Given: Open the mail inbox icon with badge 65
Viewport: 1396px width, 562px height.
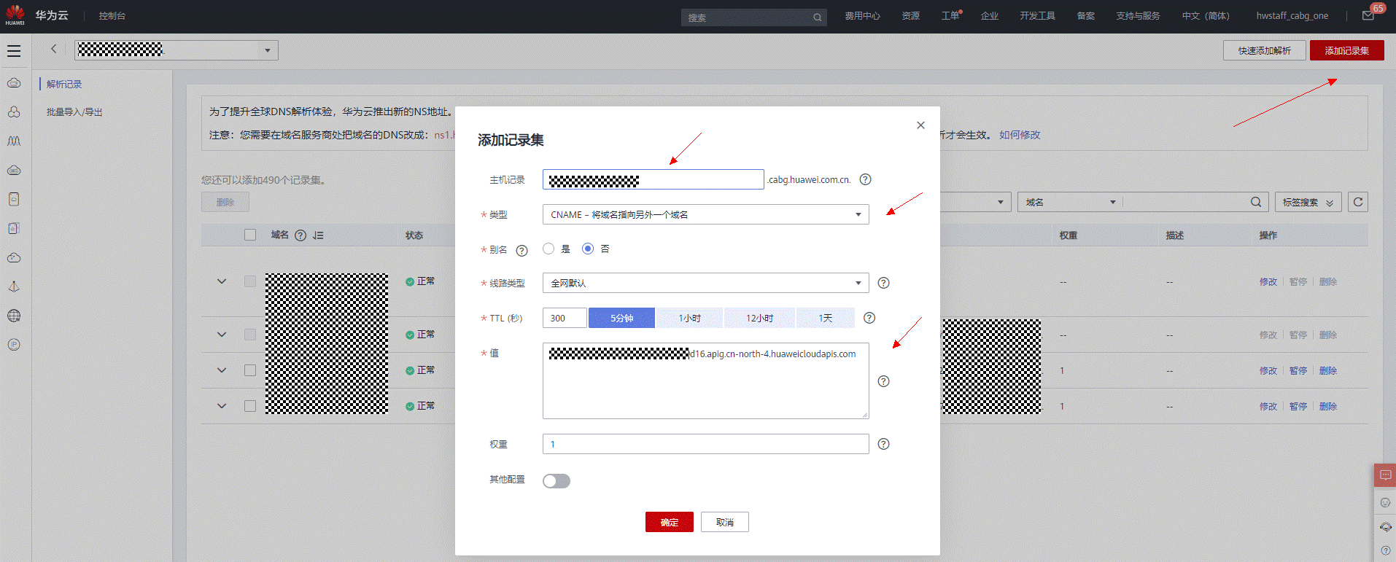Looking at the screenshot, I should [x=1368, y=15].
